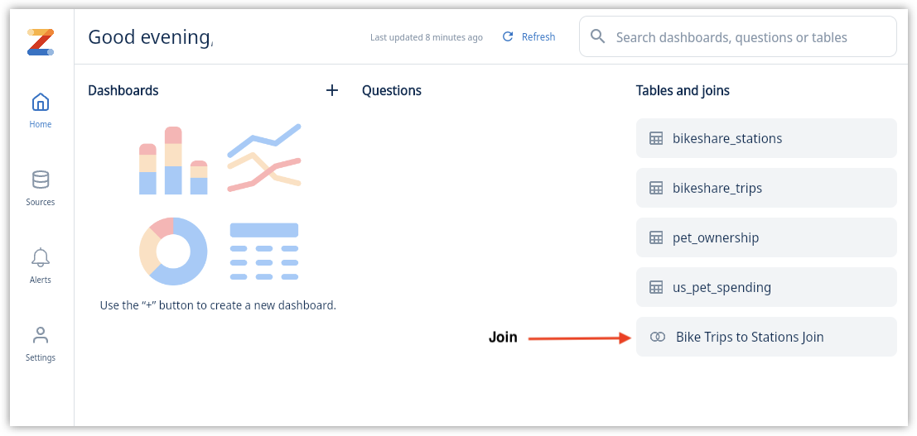Open the pet_ownership table

(x=766, y=237)
